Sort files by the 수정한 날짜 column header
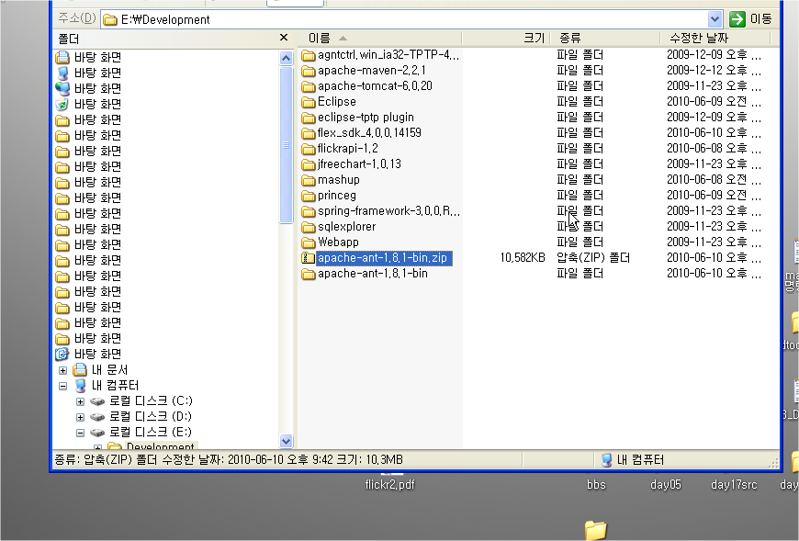The width and height of the screenshot is (799, 541). [x=715, y=39]
